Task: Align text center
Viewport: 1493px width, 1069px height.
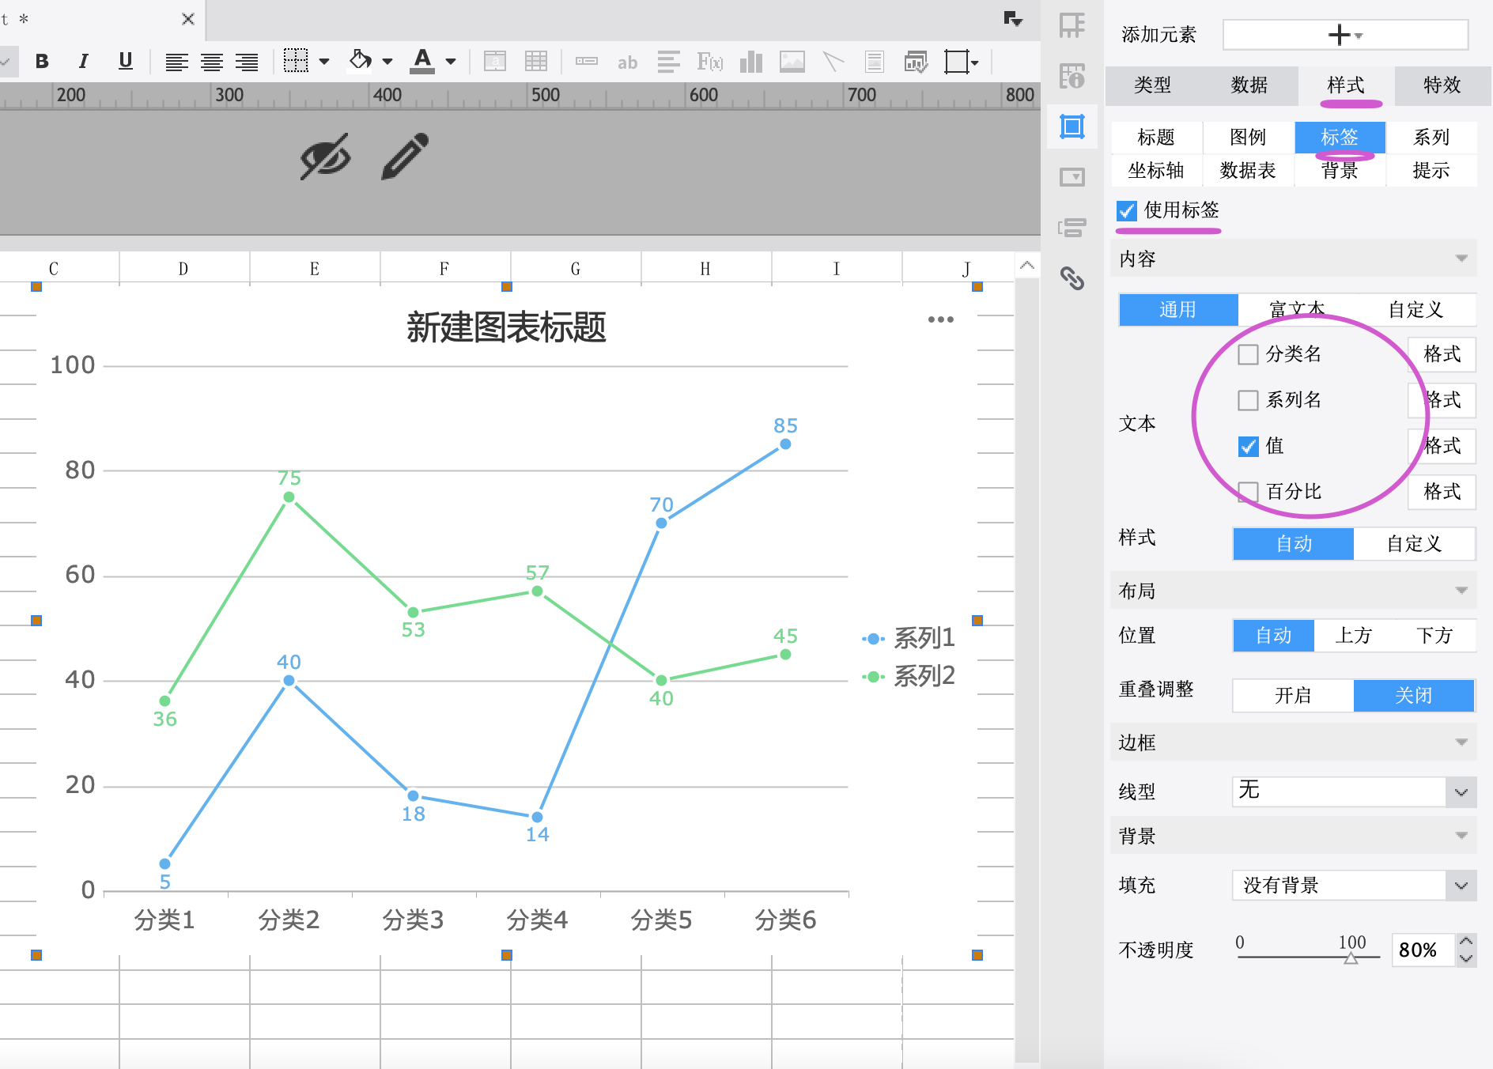Action: click(x=212, y=62)
